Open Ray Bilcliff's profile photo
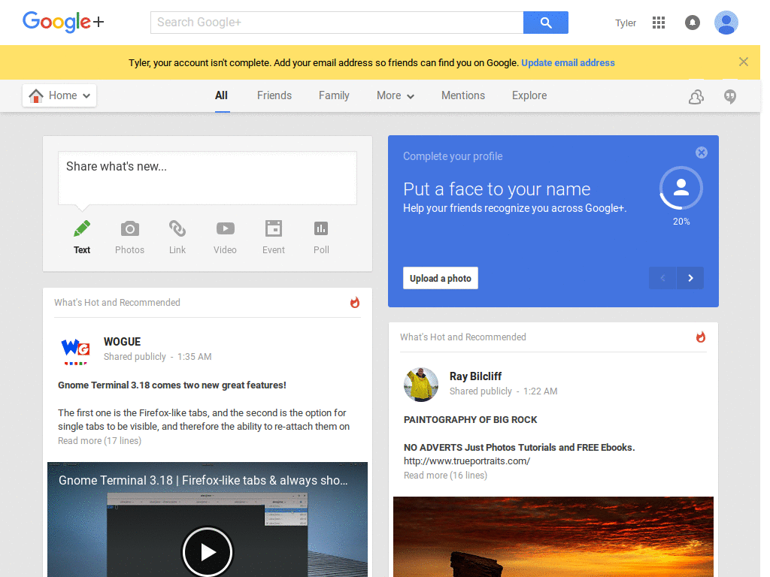This screenshot has height=577, width=770. pyautogui.click(x=421, y=385)
